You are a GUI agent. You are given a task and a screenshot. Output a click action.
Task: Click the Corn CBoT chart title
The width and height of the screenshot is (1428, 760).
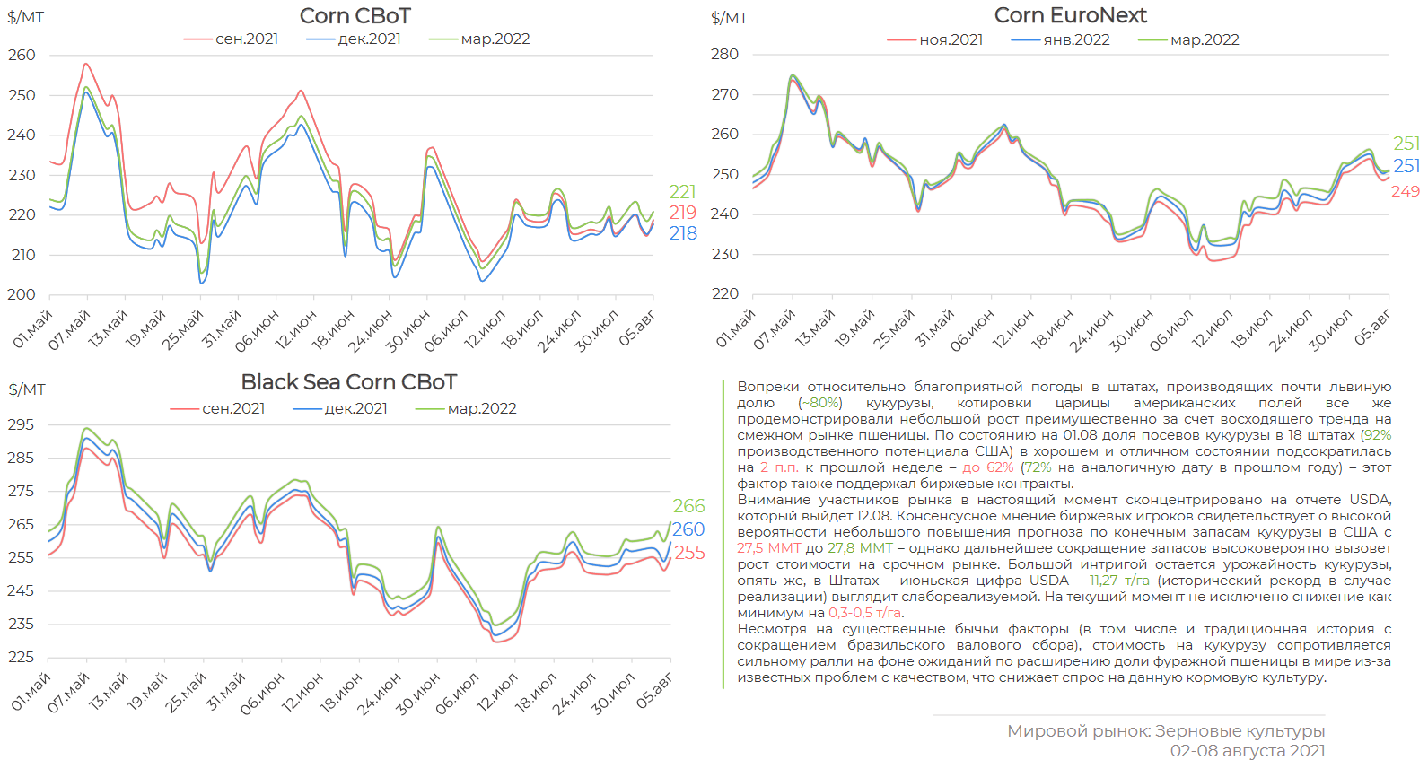[355, 16]
